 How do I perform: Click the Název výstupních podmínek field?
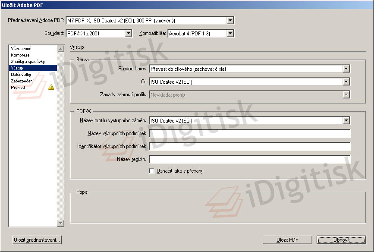249,133
